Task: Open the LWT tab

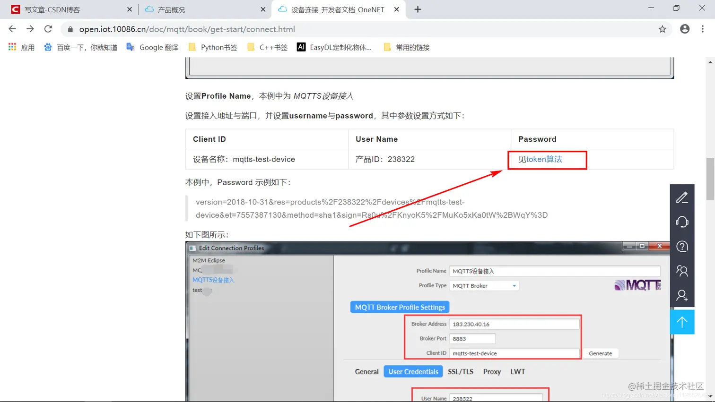Action: point(518,372)
